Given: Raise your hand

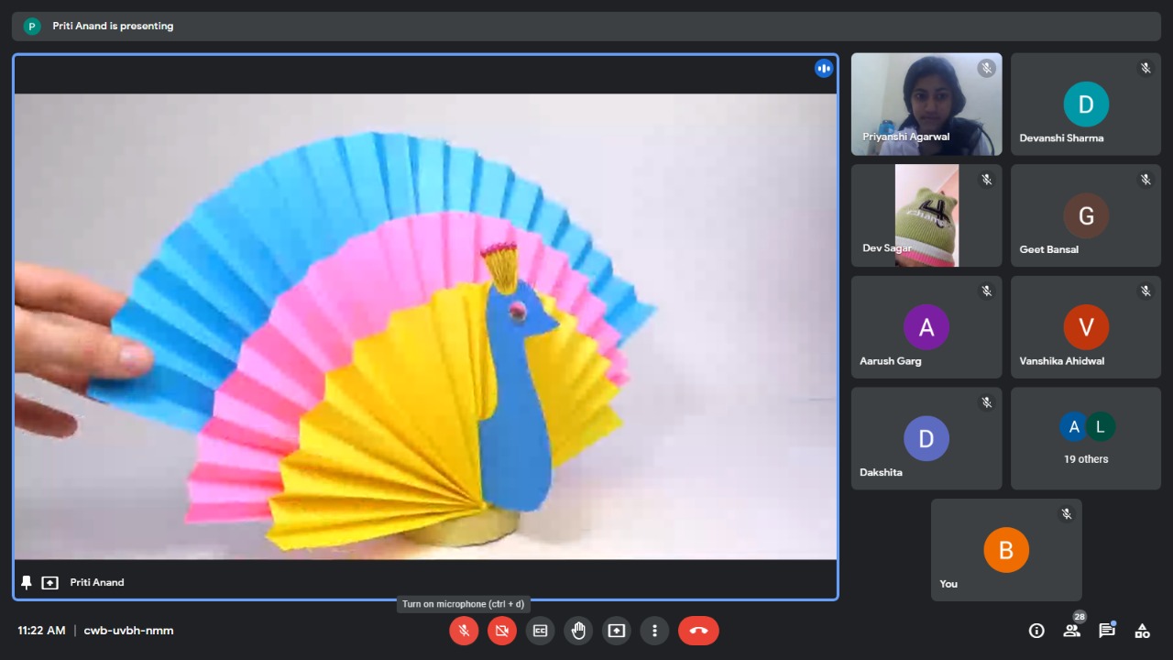Looking at the screenshot, I should point(578,631).
